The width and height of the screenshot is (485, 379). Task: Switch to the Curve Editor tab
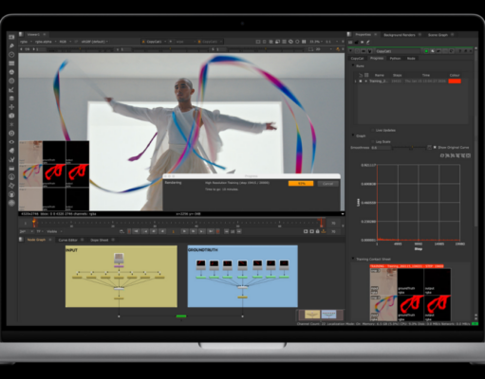coord(67,240)
